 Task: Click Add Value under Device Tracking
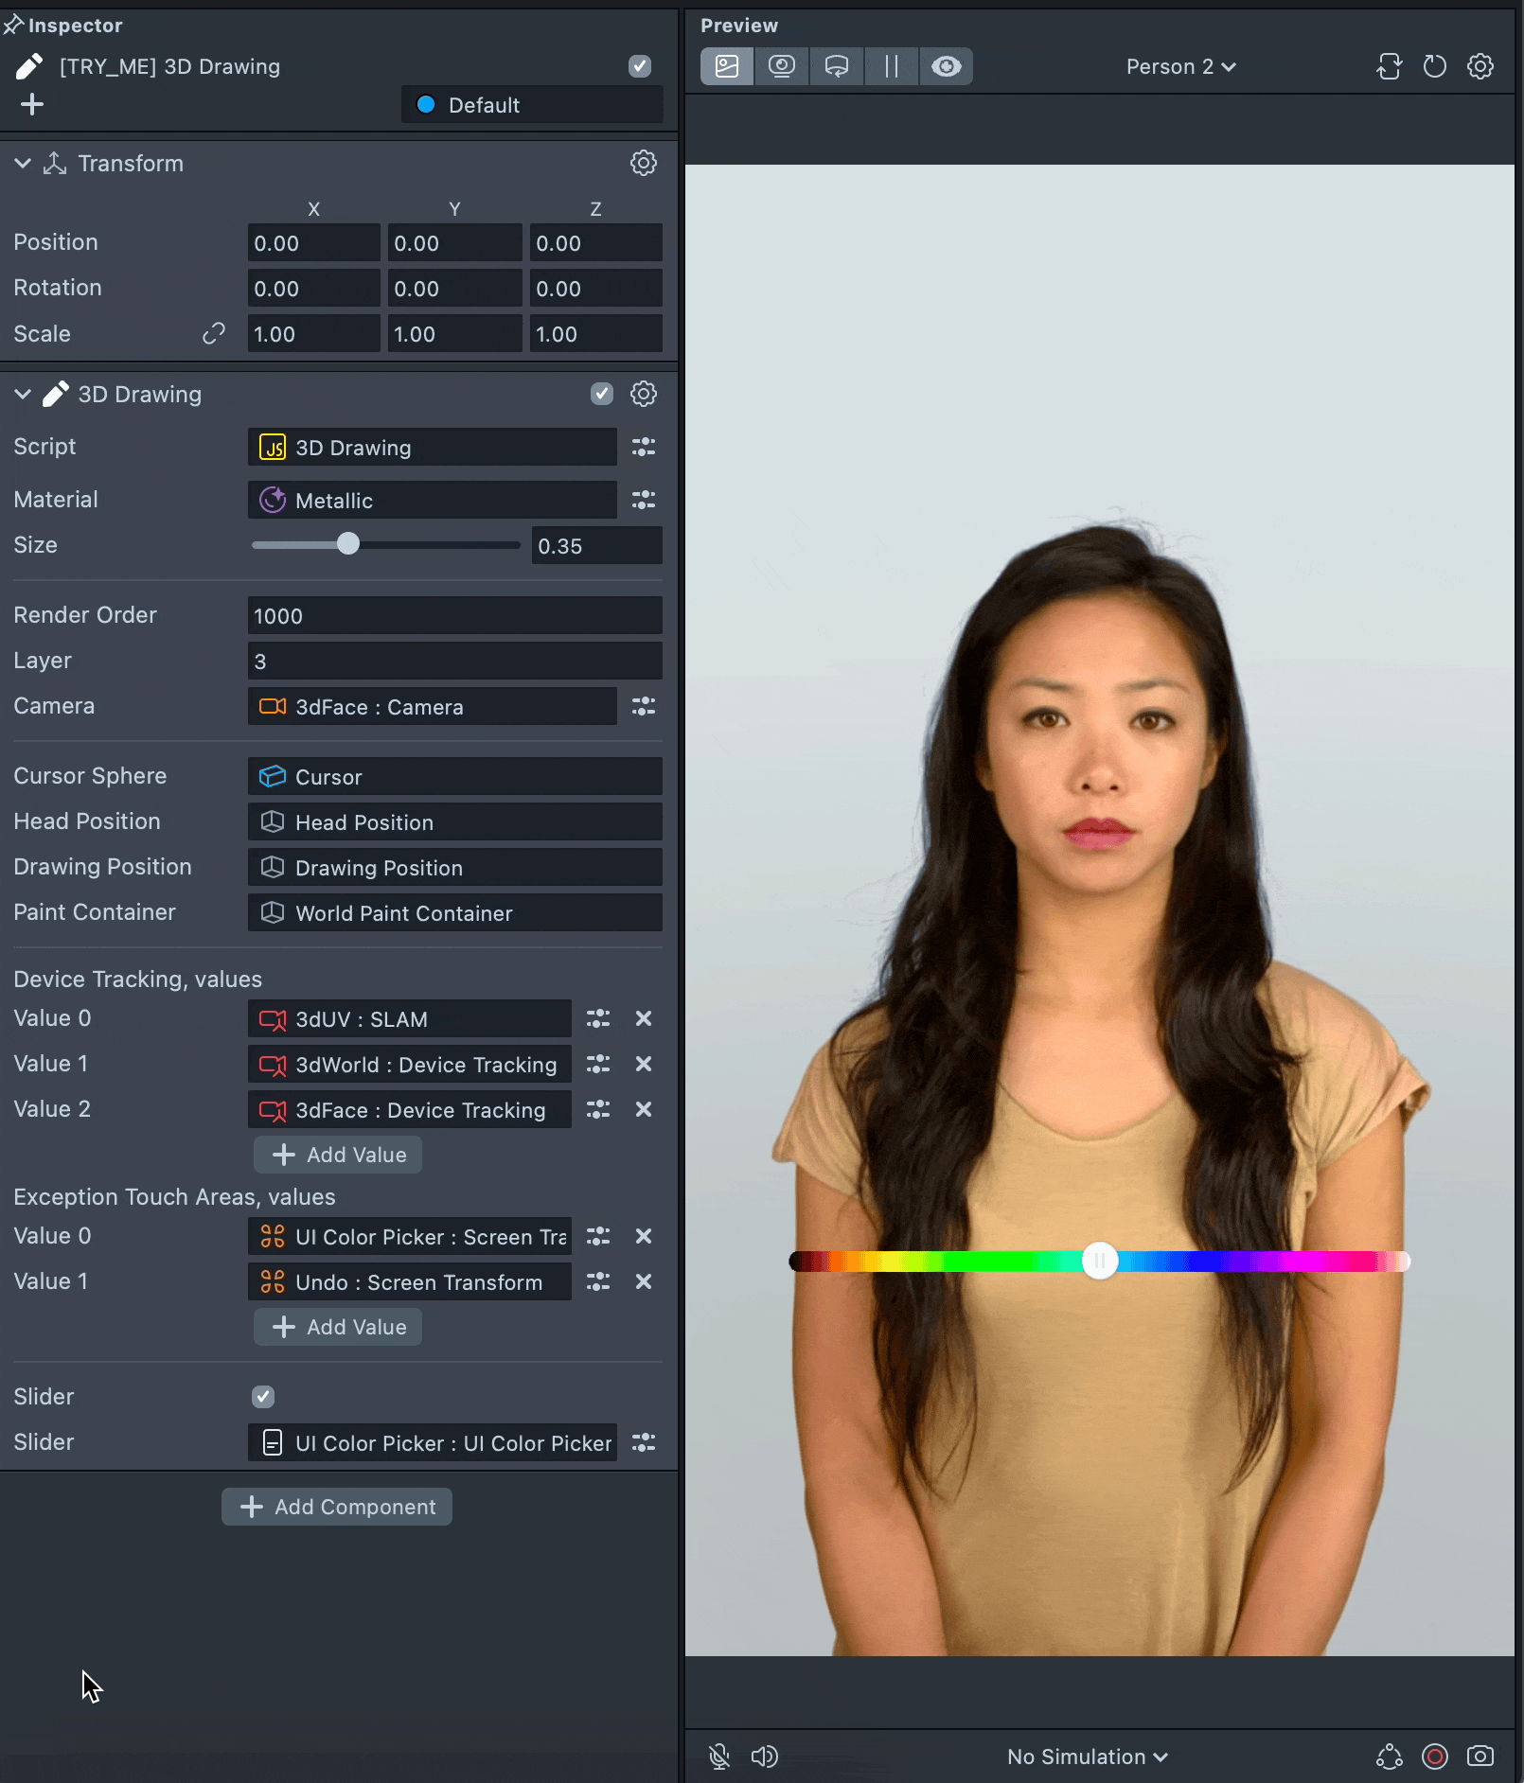338,1155
